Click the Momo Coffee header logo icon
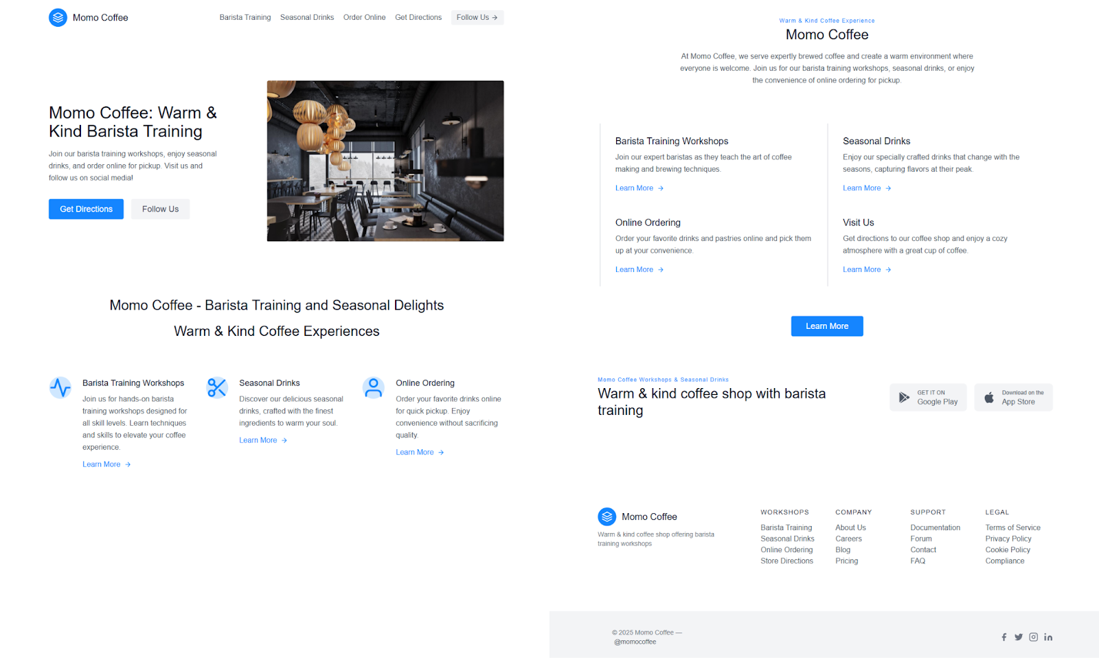Viewport: 1099px width, 658px height. tap(58, 17)
